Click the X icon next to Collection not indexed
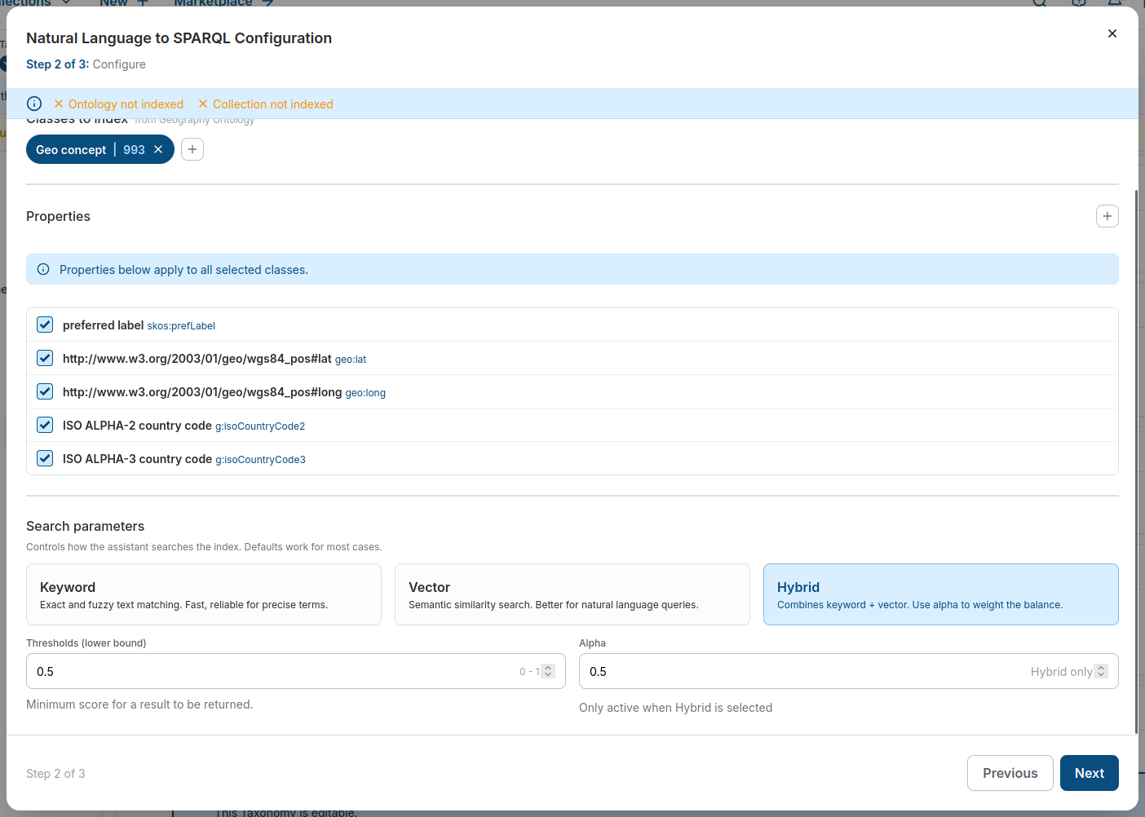The image size is (1145, 817). tap(203, 104)
